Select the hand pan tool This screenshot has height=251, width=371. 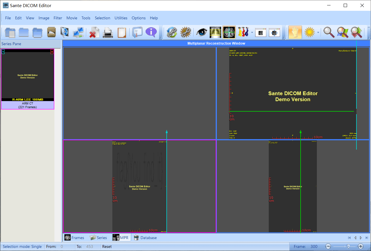(295, 32)
